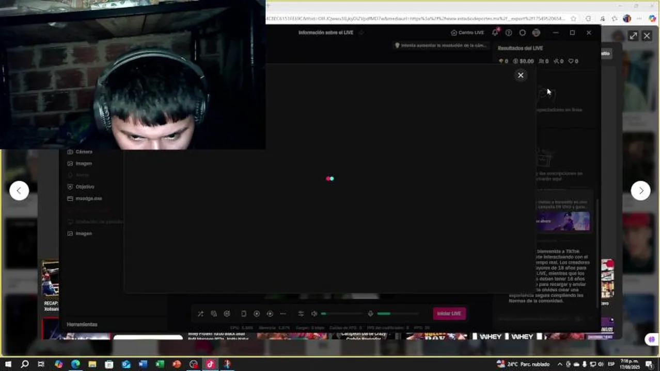Click the circular refresh icon in bottom toolbar
Screen dimensions: 660x371
(x=227, y=313)
